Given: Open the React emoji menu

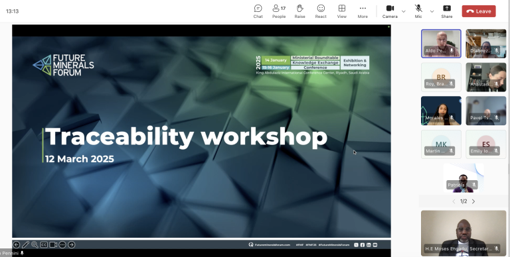Looking at the screenshot, I should click(321, 11).
